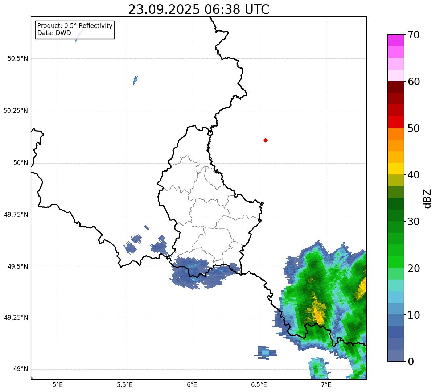Select the 50°N latitude label

(x=21, y=163)
